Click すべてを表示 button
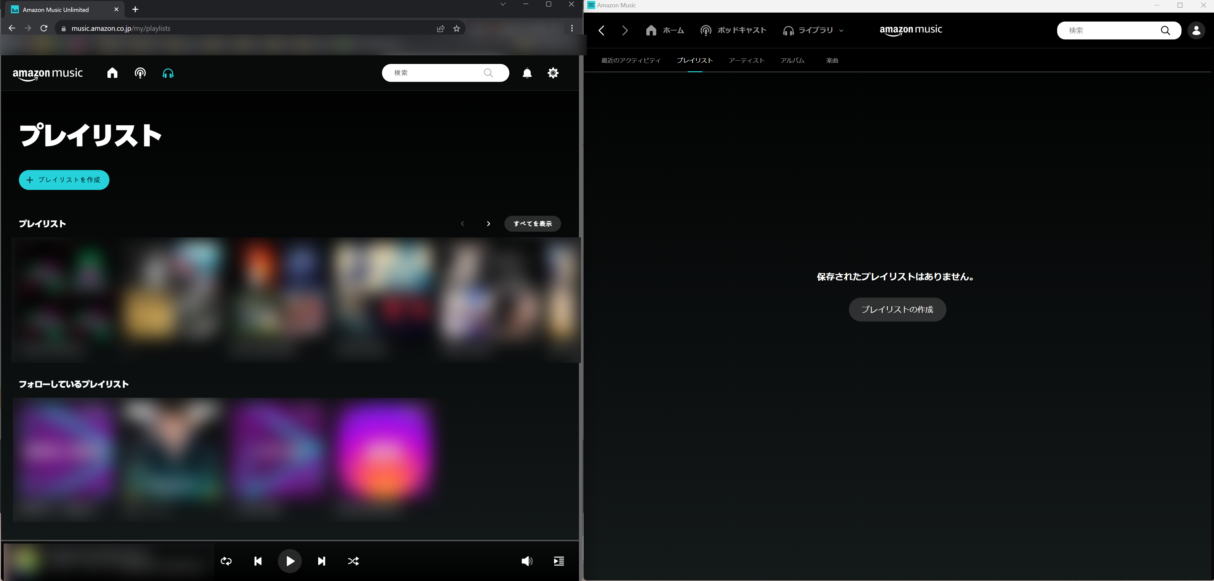This screenshot has width=1214, height=581. click(x=533, y=224)
